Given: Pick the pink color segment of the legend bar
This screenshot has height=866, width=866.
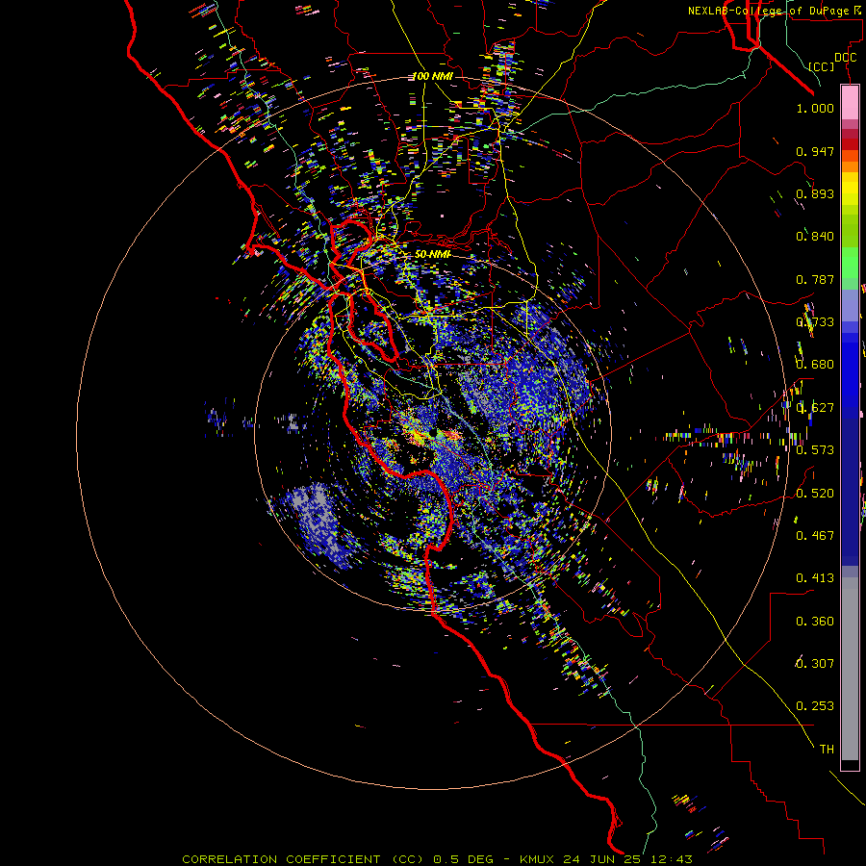Looking at the screenshot, I should [850, 103].
